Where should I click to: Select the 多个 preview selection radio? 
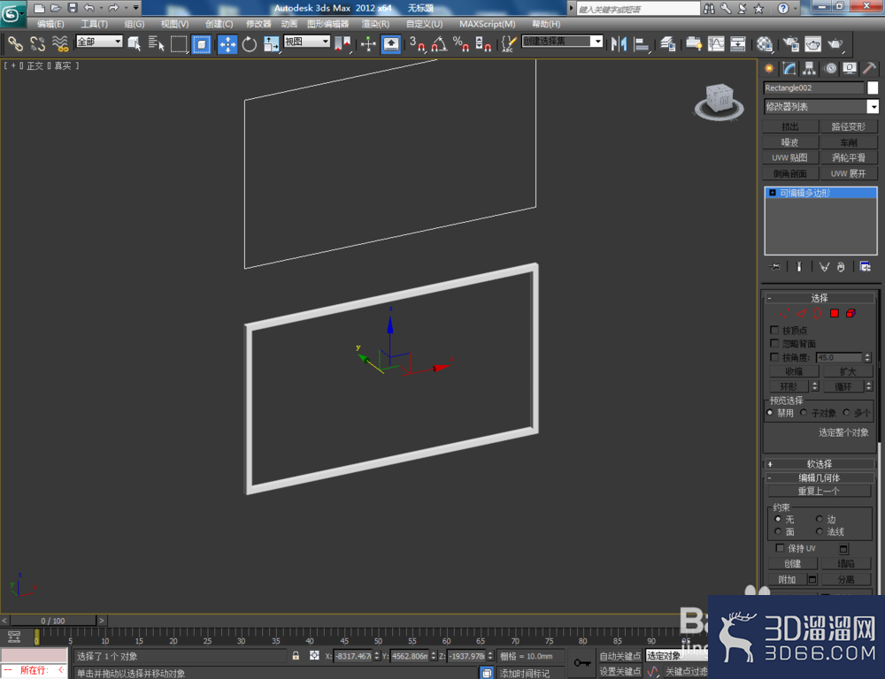[x=846, y=413]
